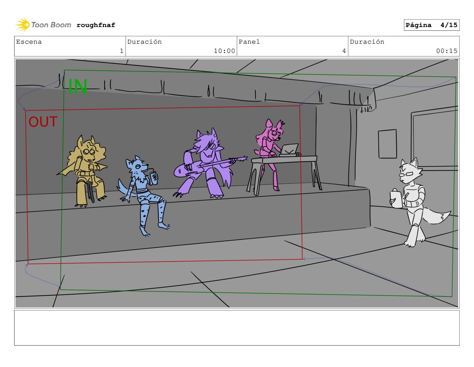474x367 pixels.
Task: Click the scene duration value "10:00"
Action: (x=224, y=51)
